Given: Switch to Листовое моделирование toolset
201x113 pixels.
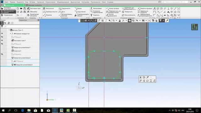Looking at the screenshot, I should tap(8, 8).
